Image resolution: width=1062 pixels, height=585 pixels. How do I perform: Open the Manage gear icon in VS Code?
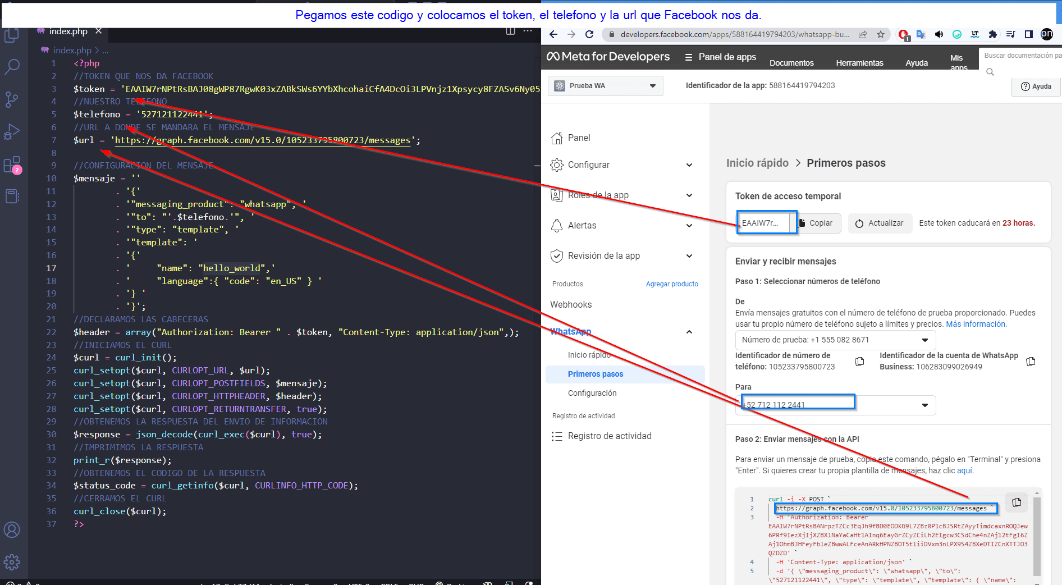(x=12, y=561)
